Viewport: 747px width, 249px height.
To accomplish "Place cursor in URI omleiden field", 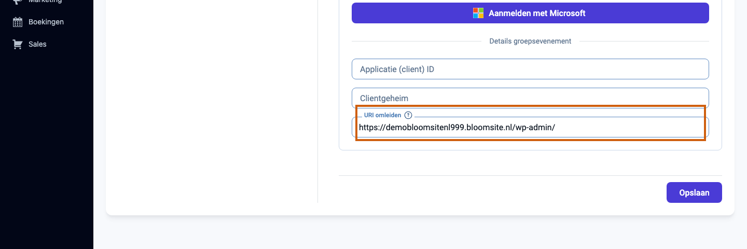I will coord(530,127).
